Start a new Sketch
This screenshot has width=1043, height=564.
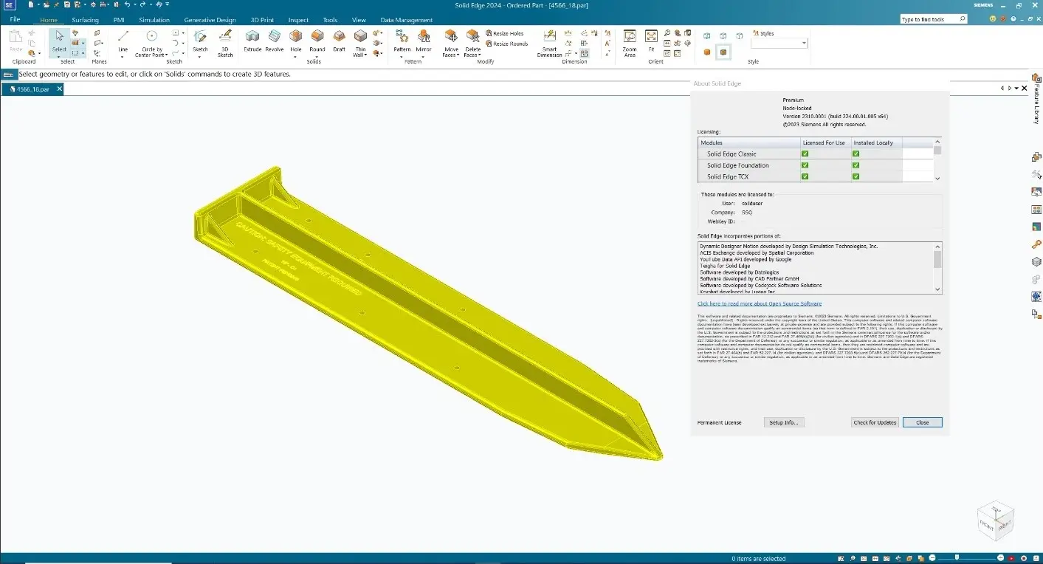click(x=200, y=42)
